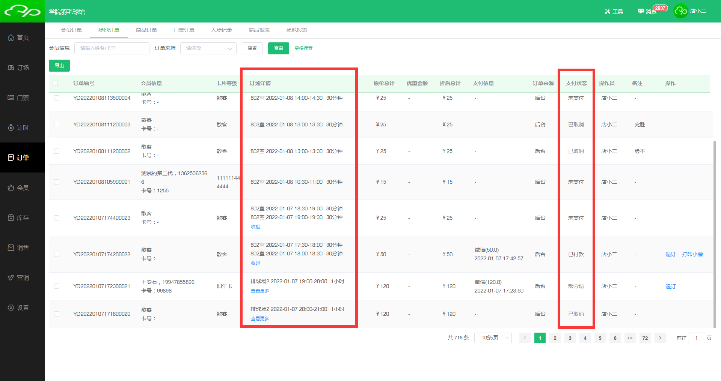
Task: Open the 订场 booking sidebar icon
Action: click(11, 67)
